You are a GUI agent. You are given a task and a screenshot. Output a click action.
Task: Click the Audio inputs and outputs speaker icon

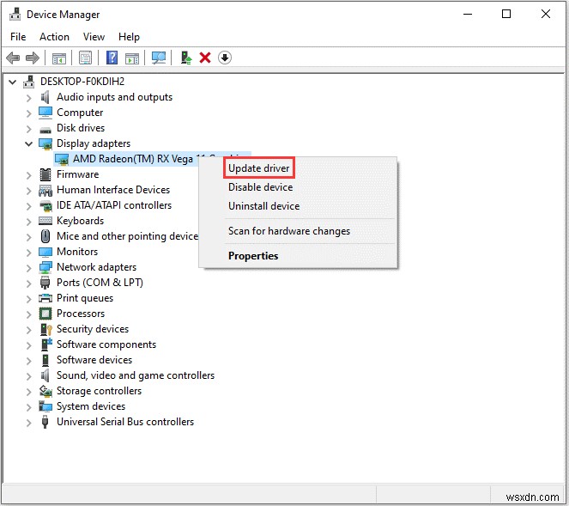coord(45,97)
